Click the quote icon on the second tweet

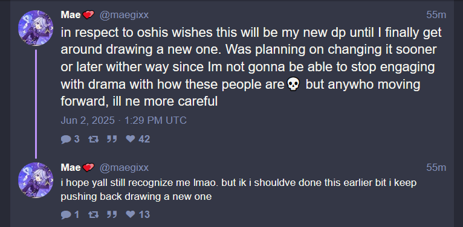pyautogui.click(x=112, y=214)
